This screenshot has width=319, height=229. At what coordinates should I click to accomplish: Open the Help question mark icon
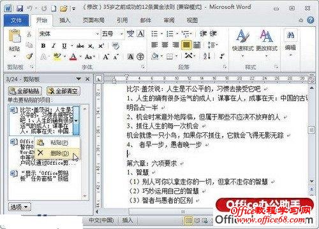point(311,20)
